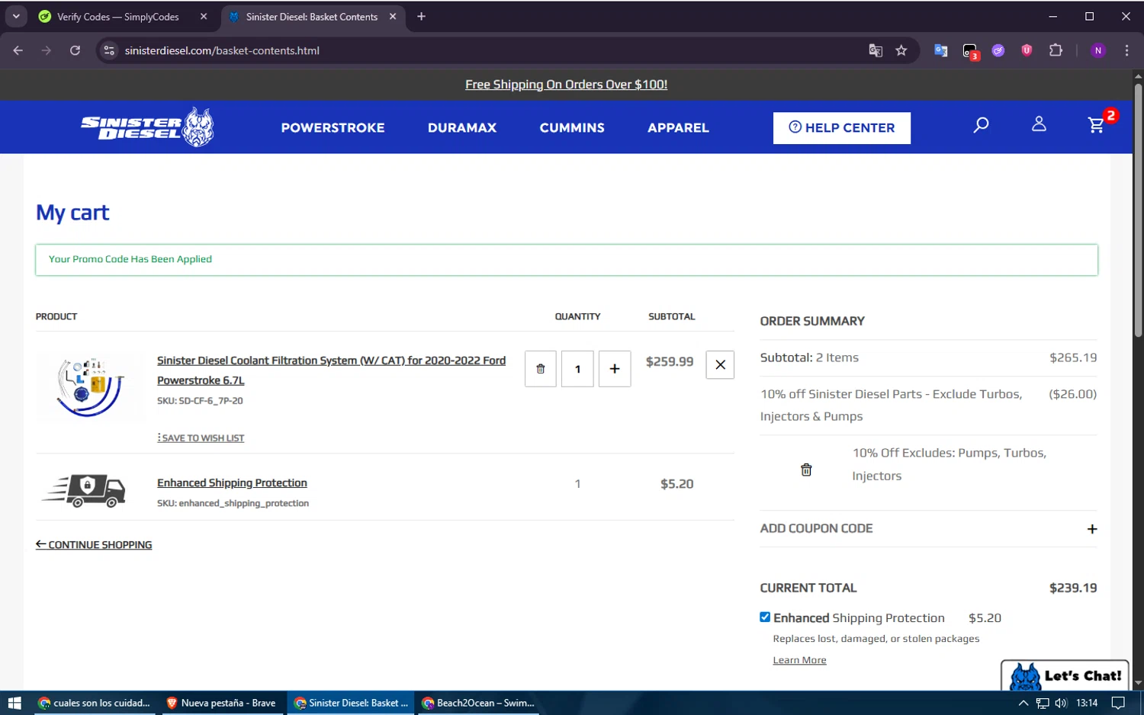Click Continue Shopping
Image resolution: width=1144 pixels, height=715 pixels.
(x=94, y=545)
